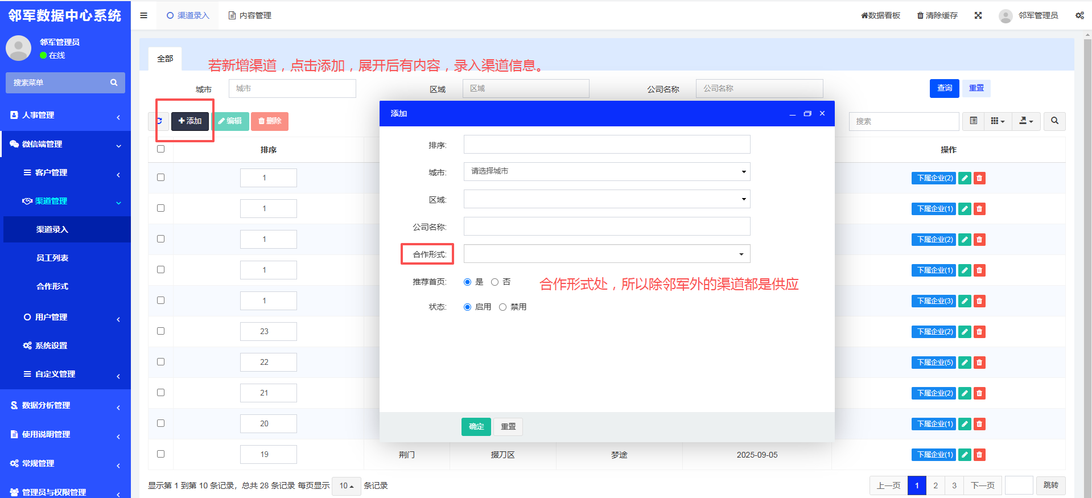Image resolution: width=1092 pixels, height=498 pixels.
Task: Refresh the table with the reload icon
Action: pyautogui.click(x=159, y=121)
